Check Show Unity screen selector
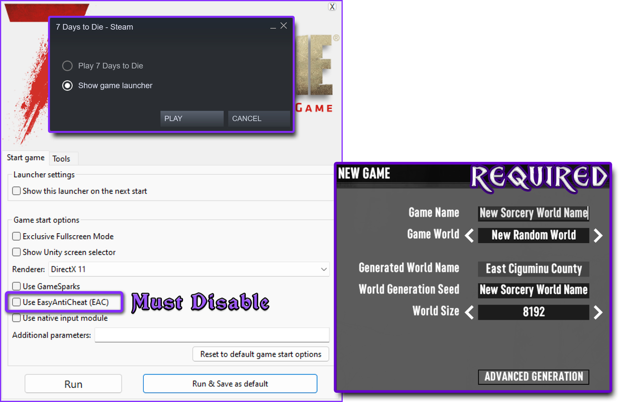The height and width of the screenshot is (402, 619). pyautogui.click(x=17, y=252)
